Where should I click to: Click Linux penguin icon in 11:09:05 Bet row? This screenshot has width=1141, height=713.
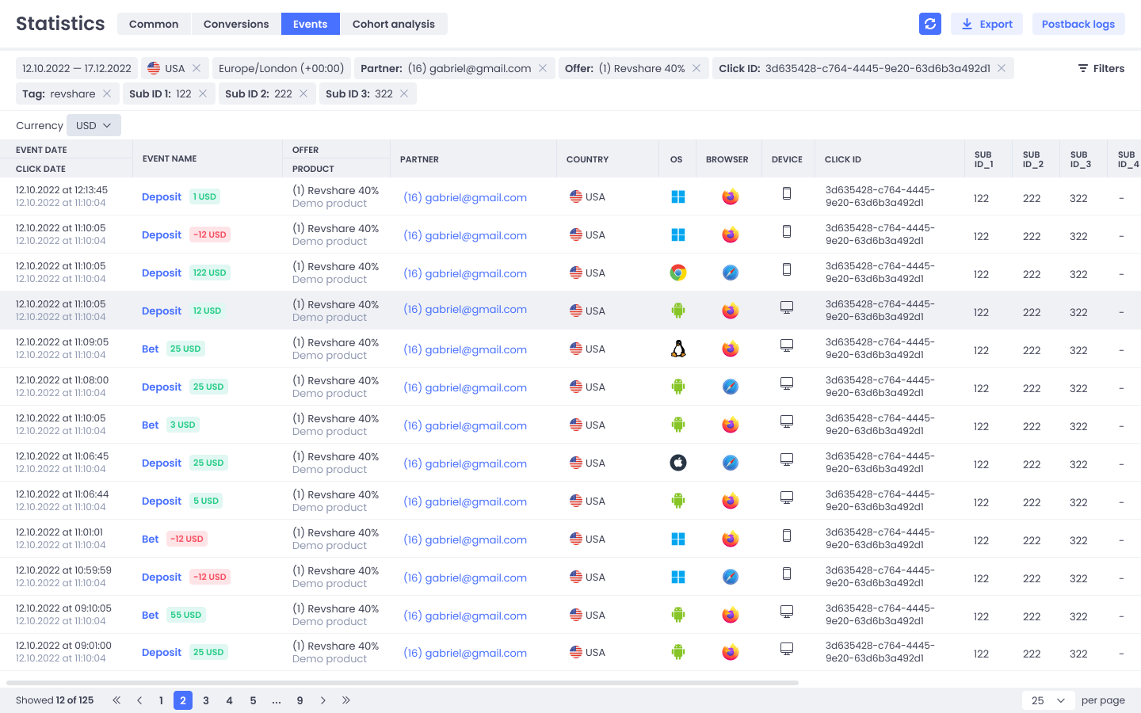point(678,349)
